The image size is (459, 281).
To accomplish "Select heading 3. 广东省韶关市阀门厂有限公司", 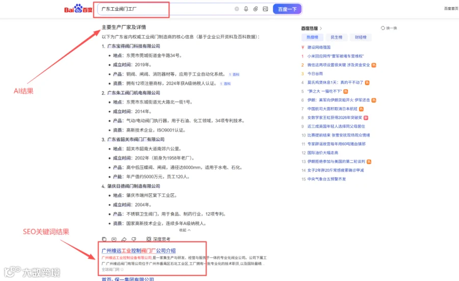I will click(x=133, y=139).
